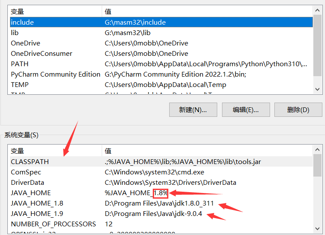Select PyCharm Community Edition variable row

(x=55, y=74)
